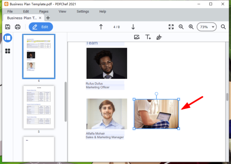Click the page grid view icon

click(x=8, y=51)
